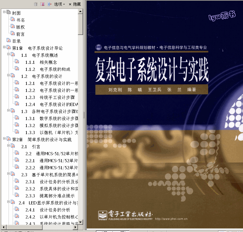Select bookmark 1.1.1 相关概念
This screenshot has height=232, width=243.
click(x=41, y=62)
